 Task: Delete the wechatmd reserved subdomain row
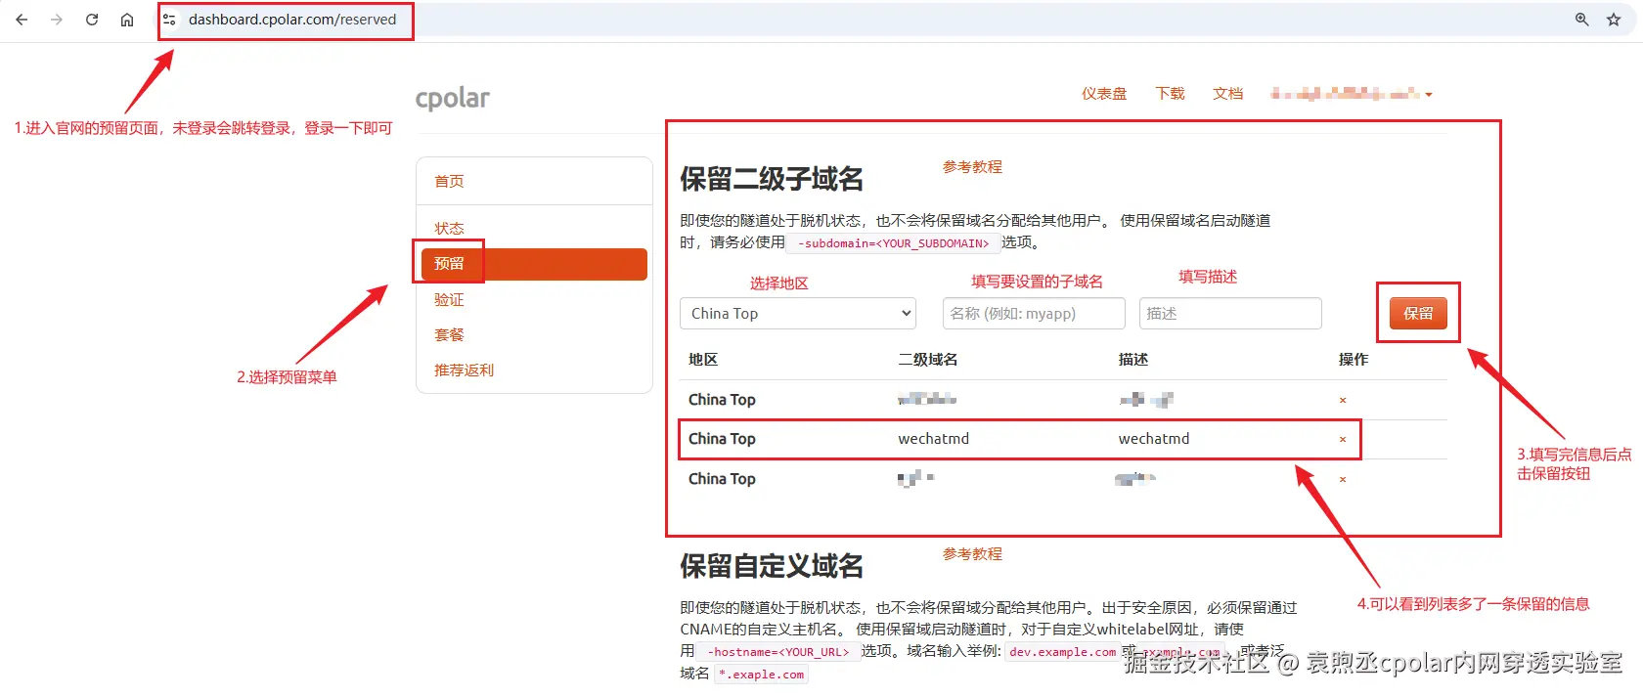(x=1343, y=440)
